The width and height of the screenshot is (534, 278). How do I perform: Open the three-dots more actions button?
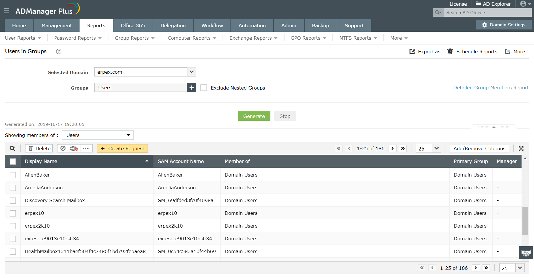click(x=86, y=148)
